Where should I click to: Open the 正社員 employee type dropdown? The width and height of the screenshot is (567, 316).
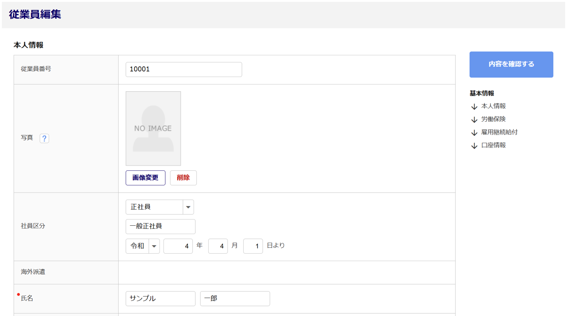tap(159, 207)
